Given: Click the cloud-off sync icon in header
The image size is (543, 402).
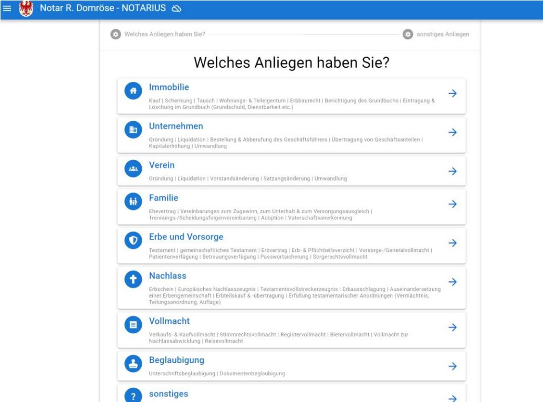Looking at the screenshot, I should [x=176, y=9].
